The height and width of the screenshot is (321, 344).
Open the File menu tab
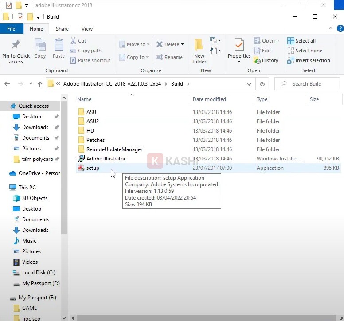(11, 29)
